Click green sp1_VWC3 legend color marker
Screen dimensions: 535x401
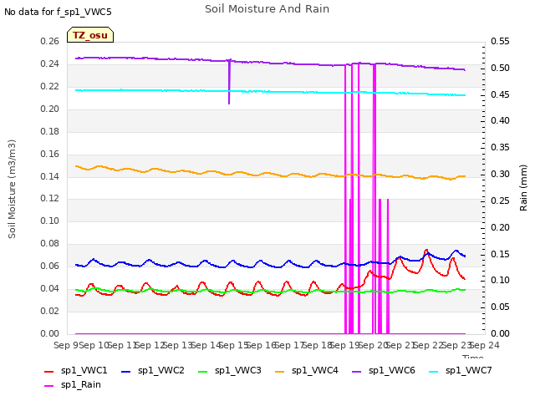click(x=203, y=371)
